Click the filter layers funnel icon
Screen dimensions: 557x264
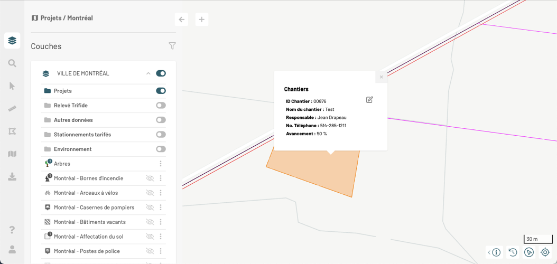(x=172, y=46)
